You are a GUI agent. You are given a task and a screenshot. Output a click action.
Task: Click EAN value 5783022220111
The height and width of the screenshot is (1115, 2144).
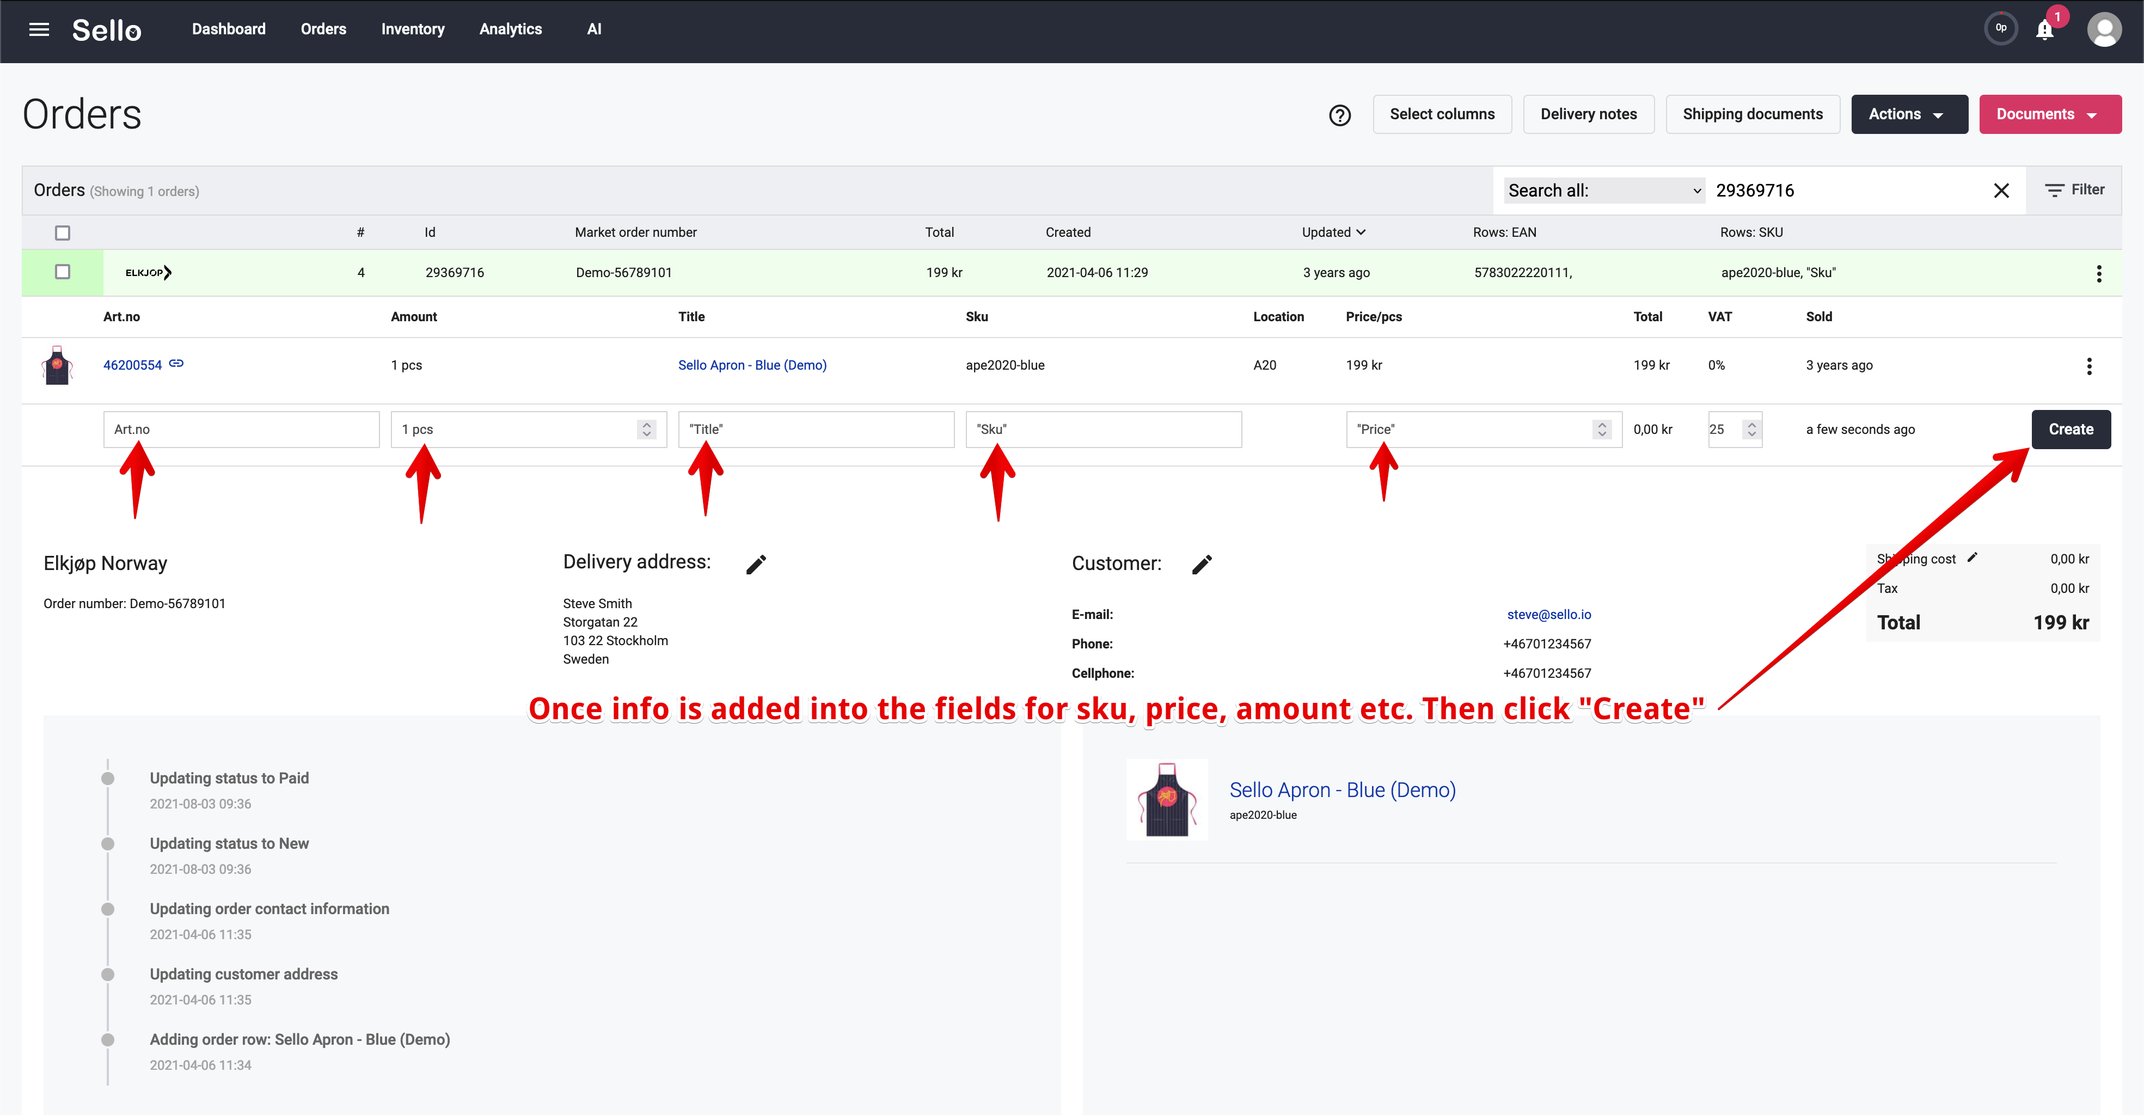[x=1522, y=272]
